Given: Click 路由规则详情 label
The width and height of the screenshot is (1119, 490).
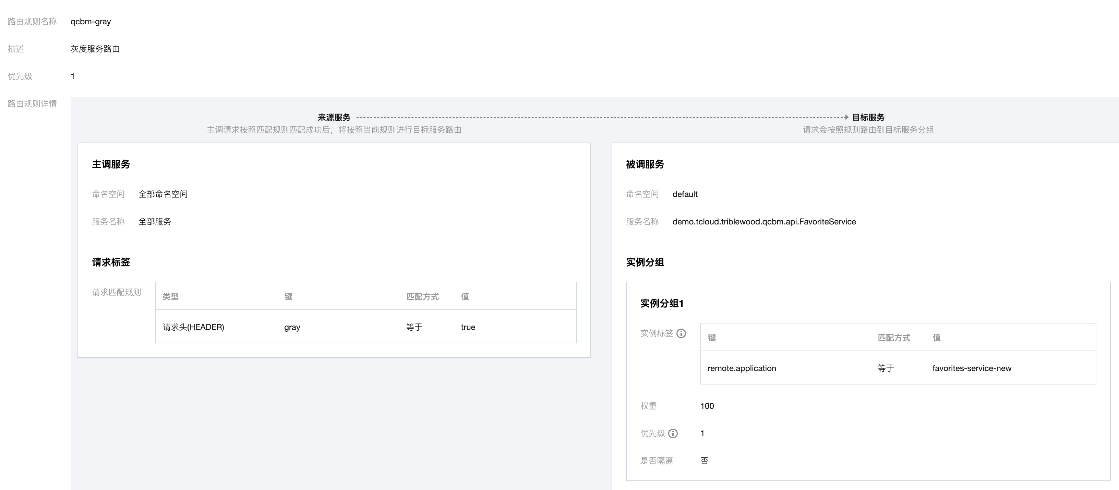Looking at the screenshot, I should pyautogui.click(x=32, y=104).
